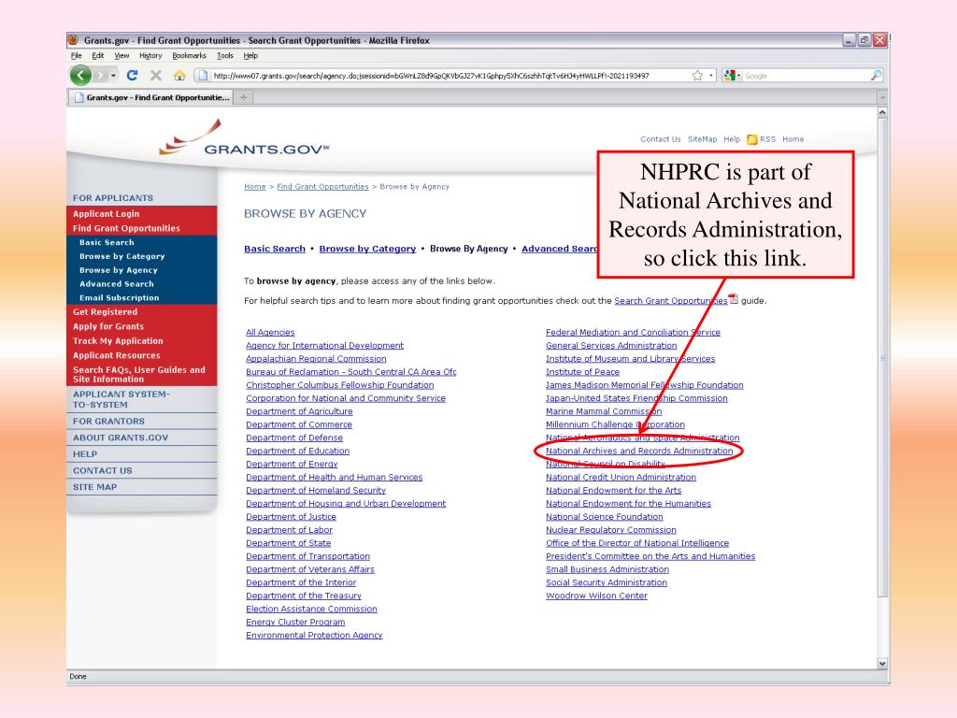Reload the page with refresh icon
This screenshot has width=957, height=718.
[x=132, y=75]
